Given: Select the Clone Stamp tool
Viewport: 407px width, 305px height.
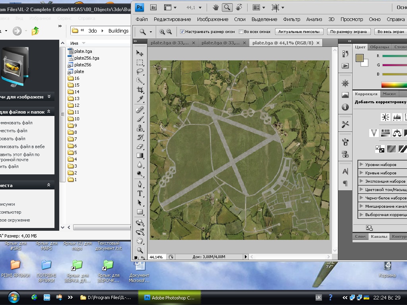Looking at the screenshot, I should [x=140, y=128].
